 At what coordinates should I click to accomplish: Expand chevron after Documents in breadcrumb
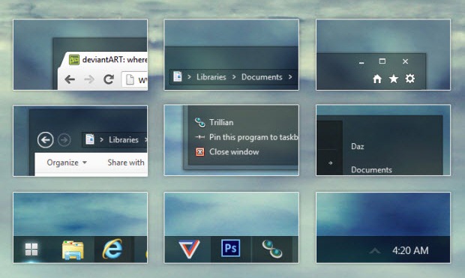pos(290,76)
